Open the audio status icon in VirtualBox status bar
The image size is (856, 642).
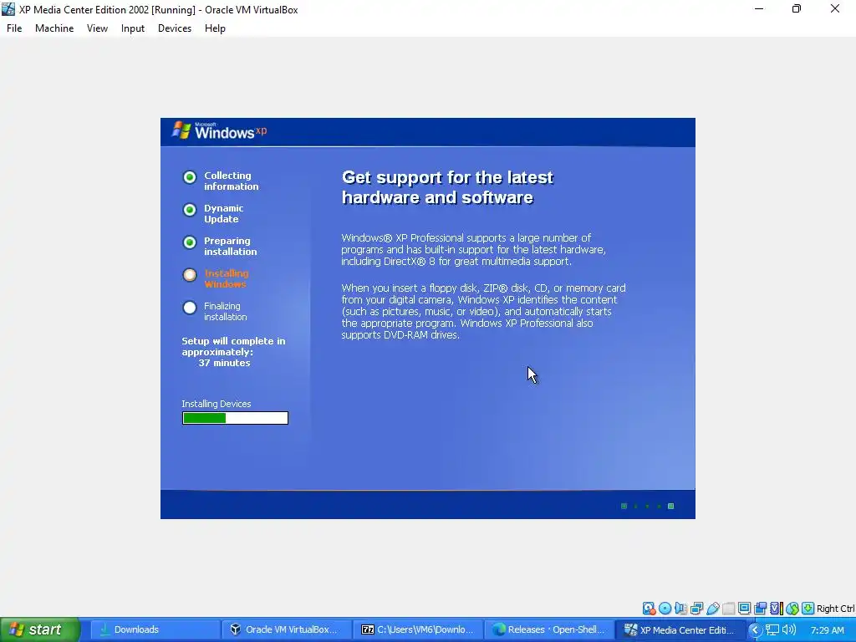(x=680, y=609)
